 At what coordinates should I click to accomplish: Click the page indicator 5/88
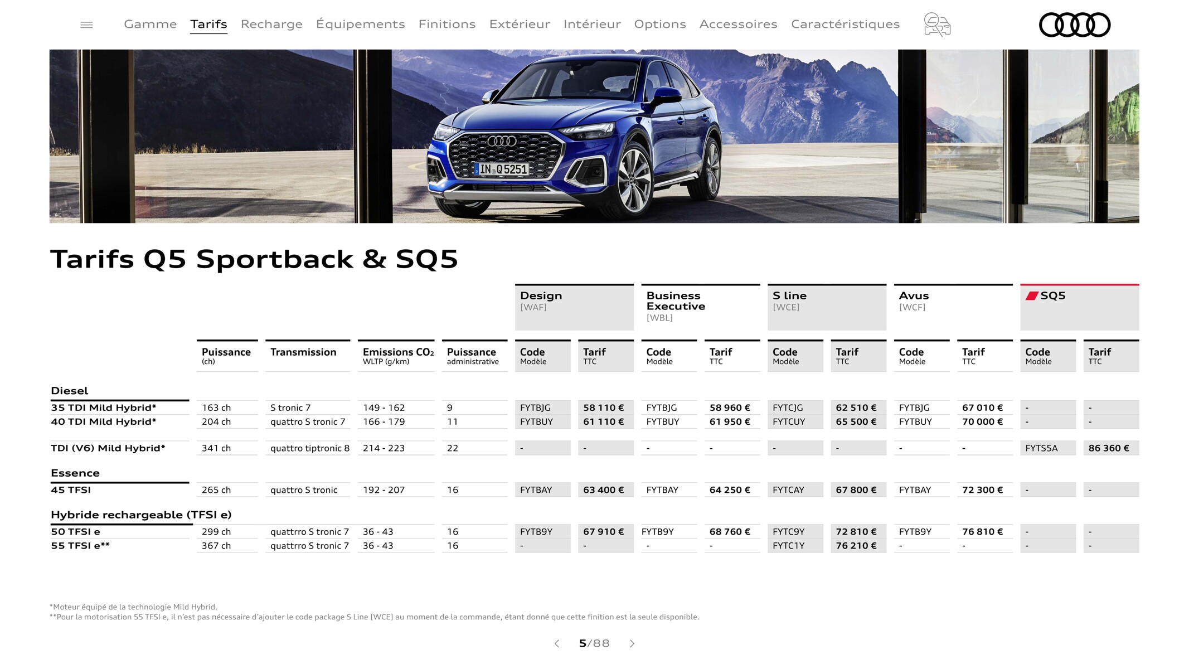coord(594,643)
